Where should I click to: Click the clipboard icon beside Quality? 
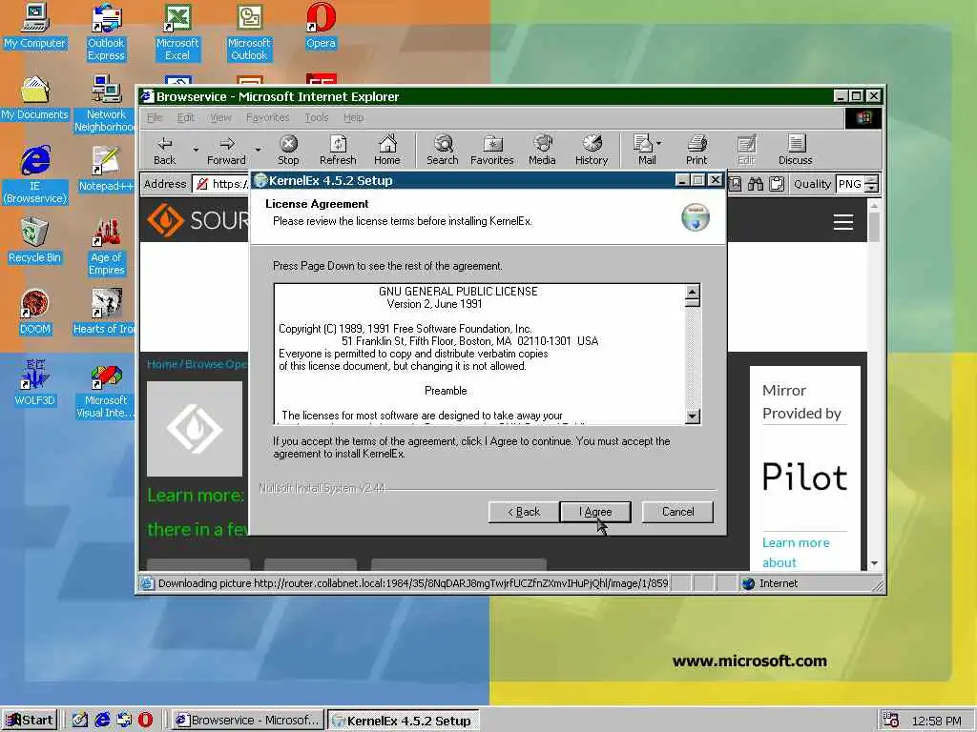tap(777, 184)
